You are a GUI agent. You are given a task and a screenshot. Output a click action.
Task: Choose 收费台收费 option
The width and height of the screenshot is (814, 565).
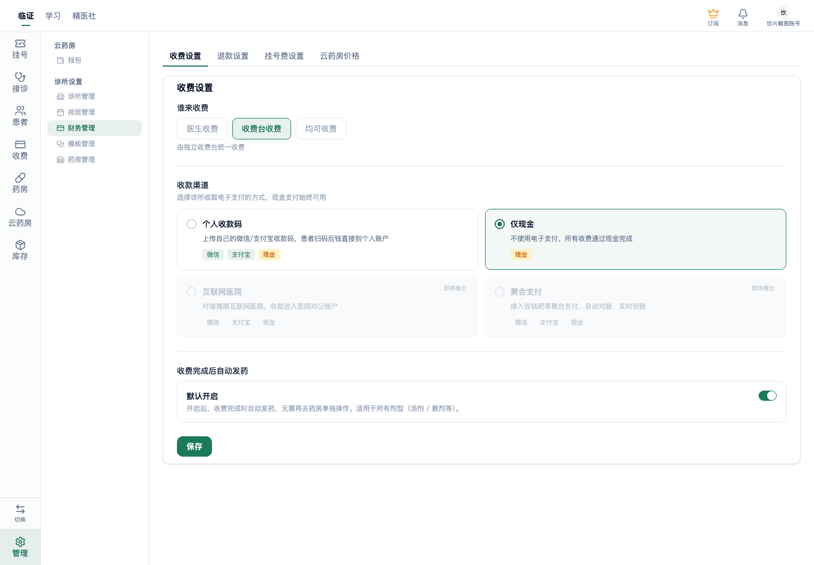(262, 129)
